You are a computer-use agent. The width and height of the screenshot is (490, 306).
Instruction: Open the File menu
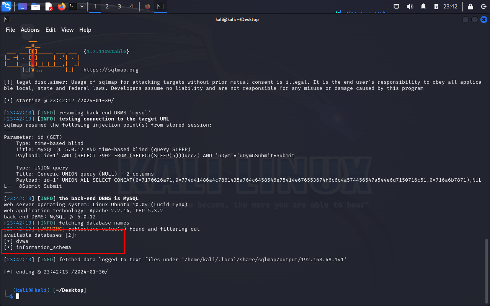[x=10, y=30]
